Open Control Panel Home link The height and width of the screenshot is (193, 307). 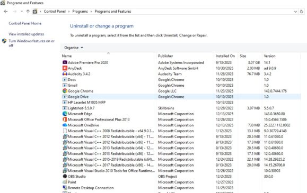click(25, 23)
